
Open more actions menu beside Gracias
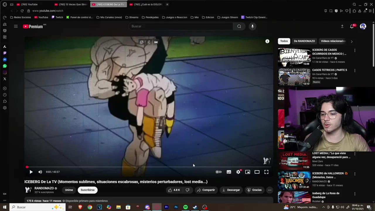(270, 190)
